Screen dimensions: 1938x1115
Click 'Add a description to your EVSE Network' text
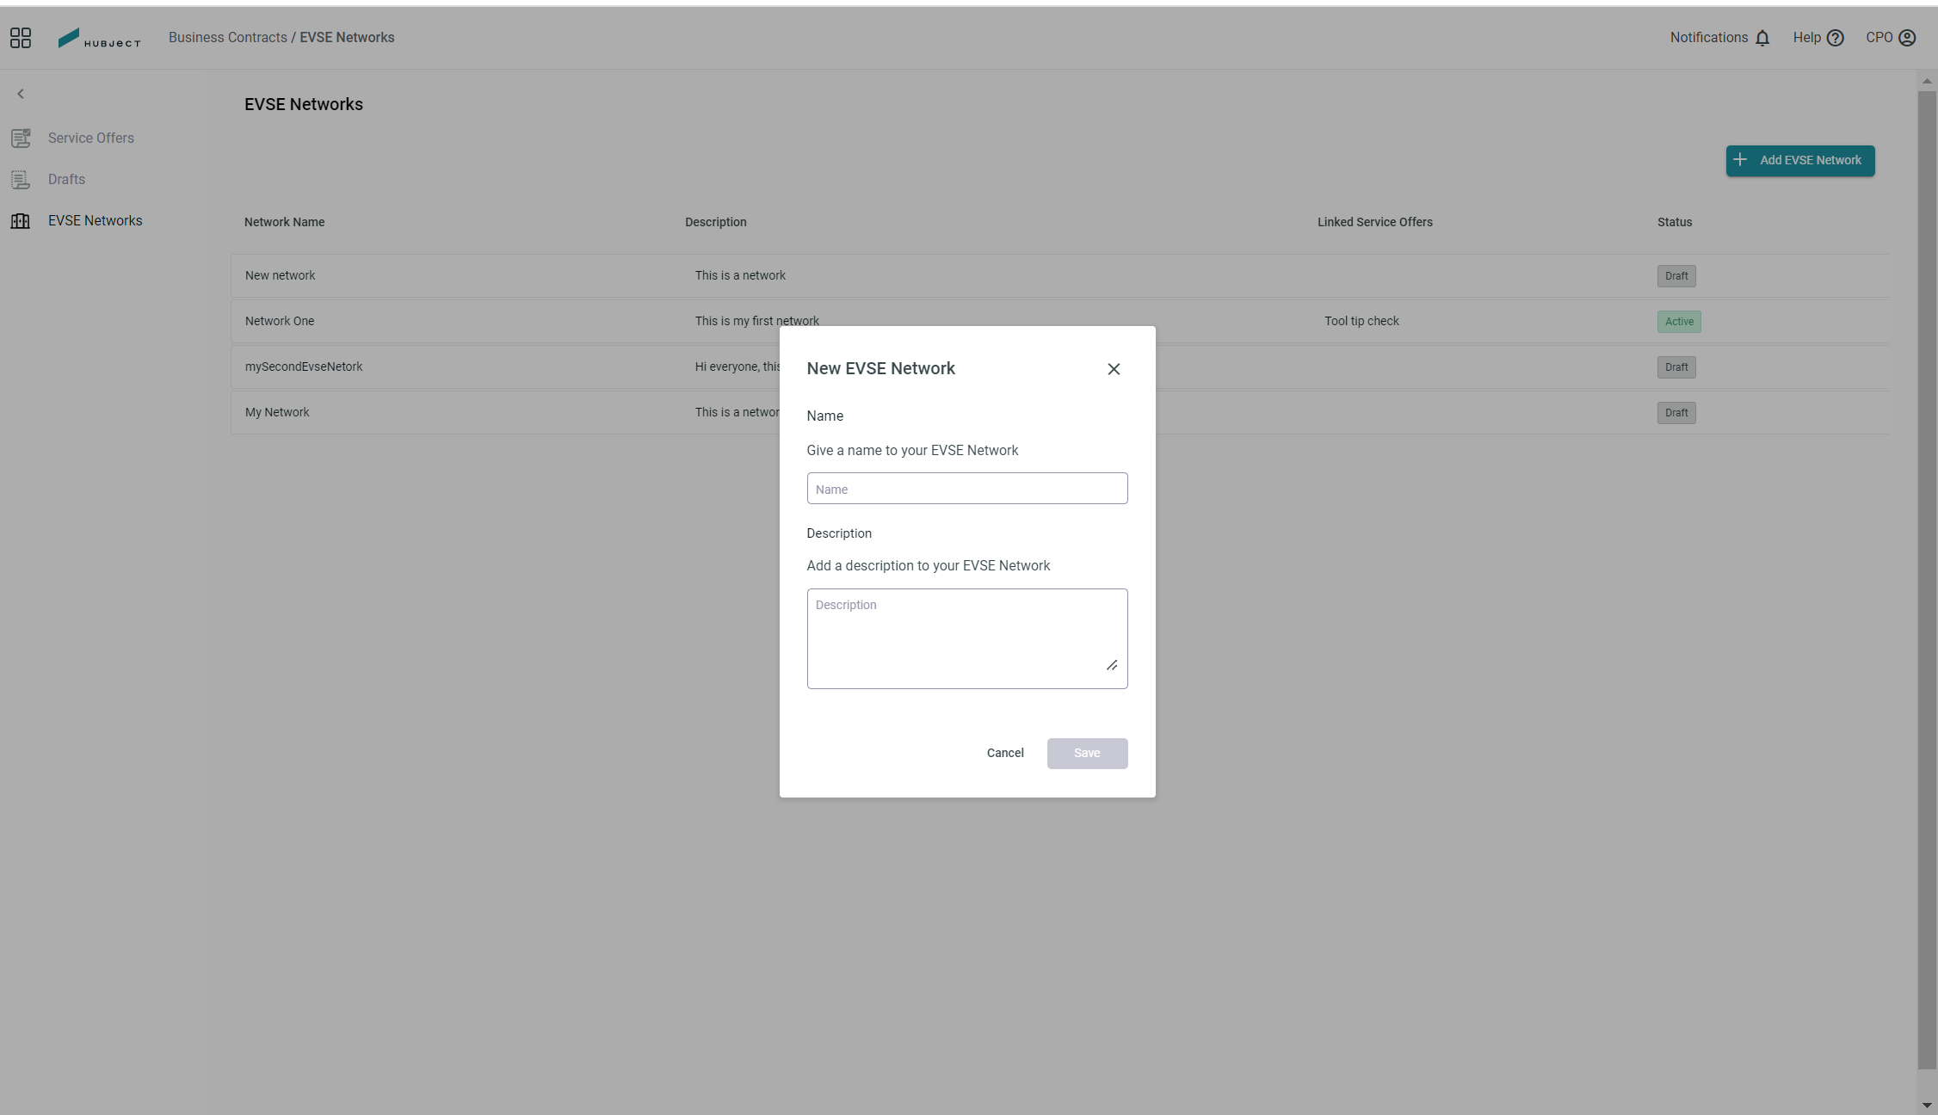(x=929, y=565)
